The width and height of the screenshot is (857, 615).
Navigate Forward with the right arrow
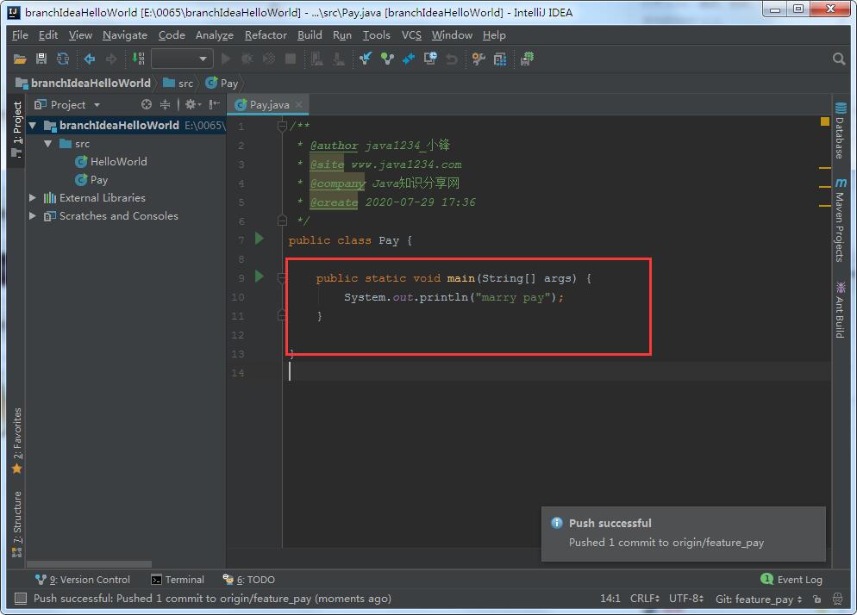click(x=111, y=59)
